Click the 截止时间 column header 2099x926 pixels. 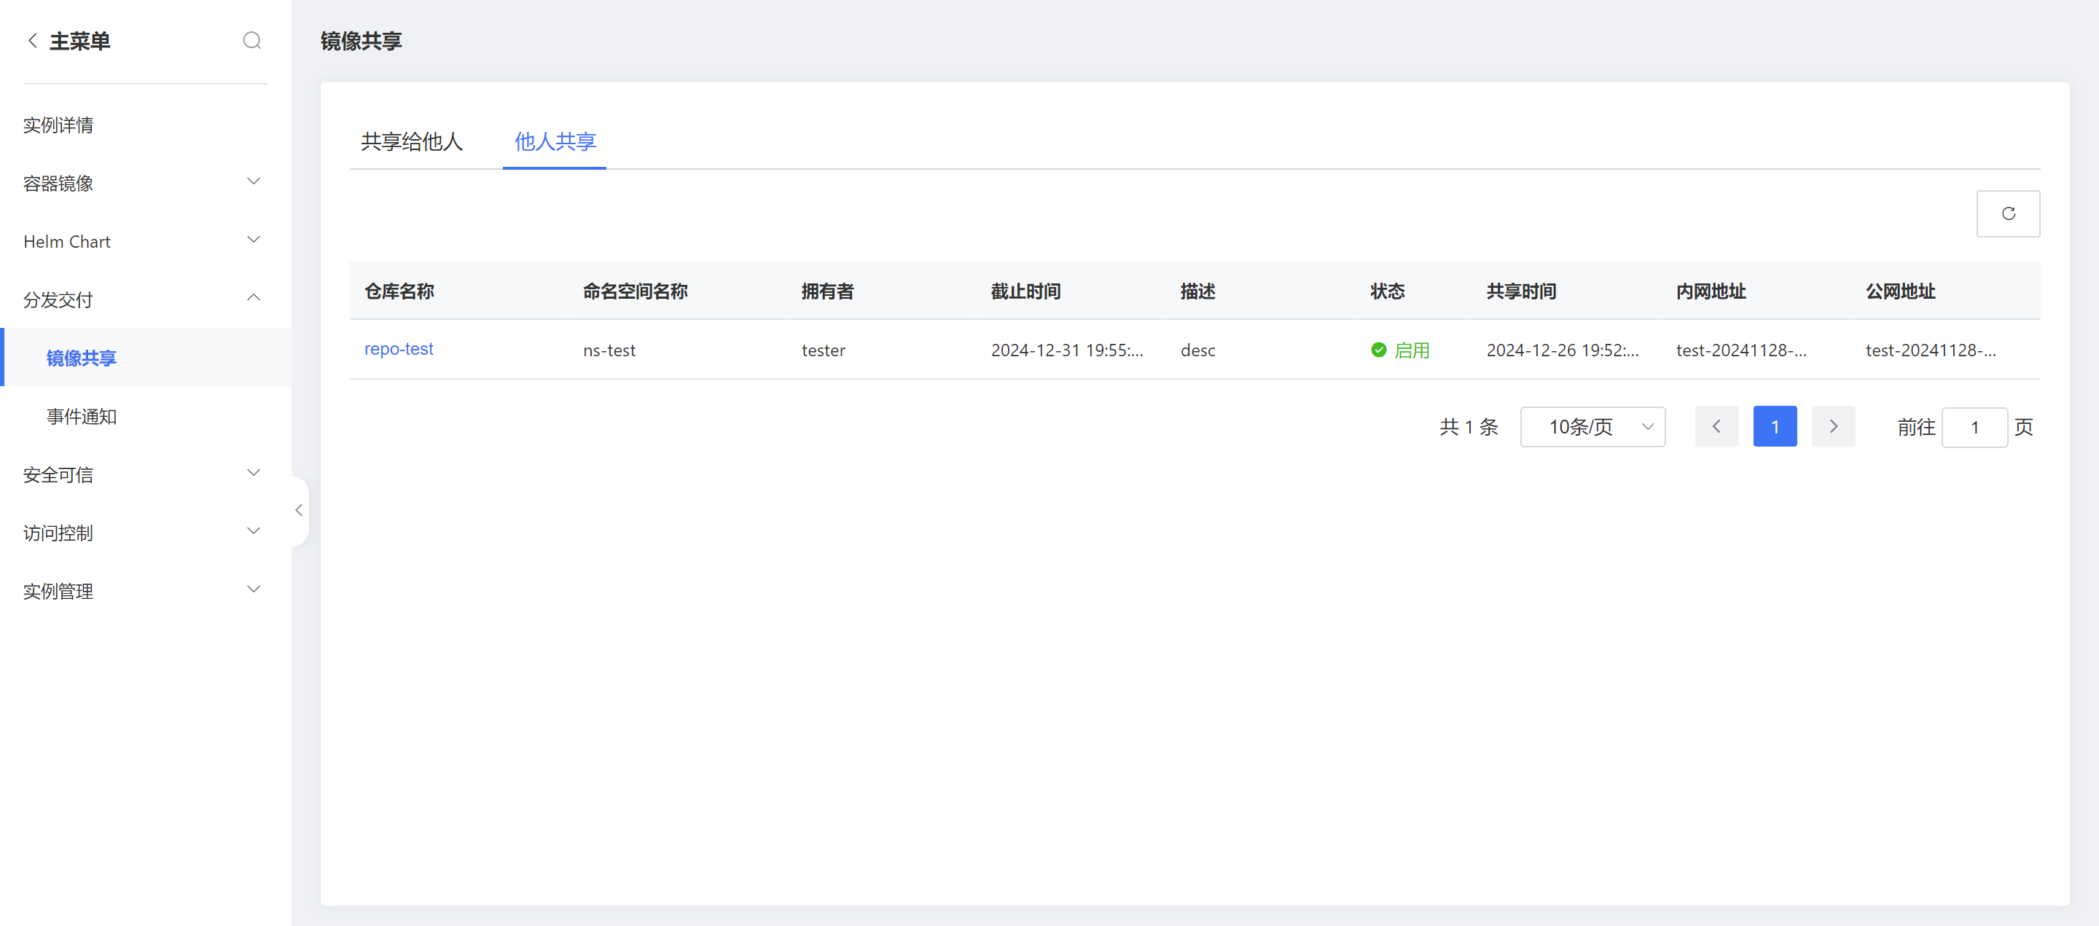coord(1026,291)
